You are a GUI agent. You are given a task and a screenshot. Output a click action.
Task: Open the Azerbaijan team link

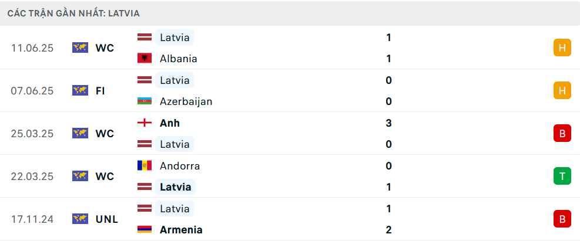point(186,101)
